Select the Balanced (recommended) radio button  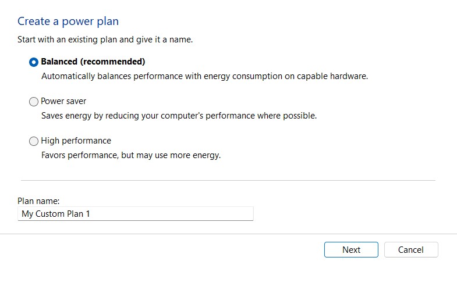click(x=34, y=62)
